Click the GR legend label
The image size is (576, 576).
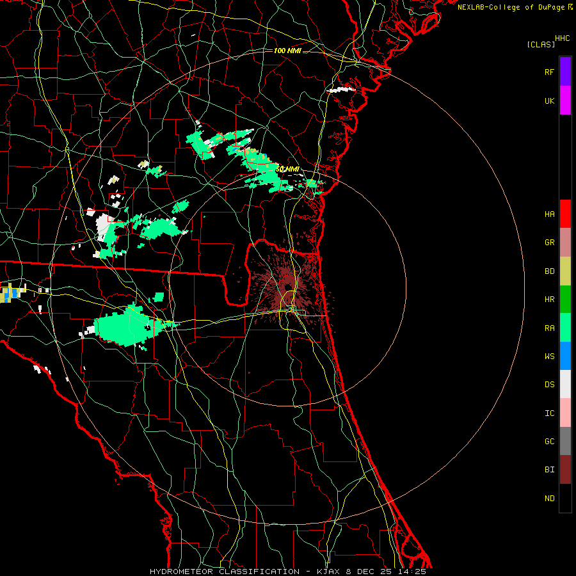549,243
